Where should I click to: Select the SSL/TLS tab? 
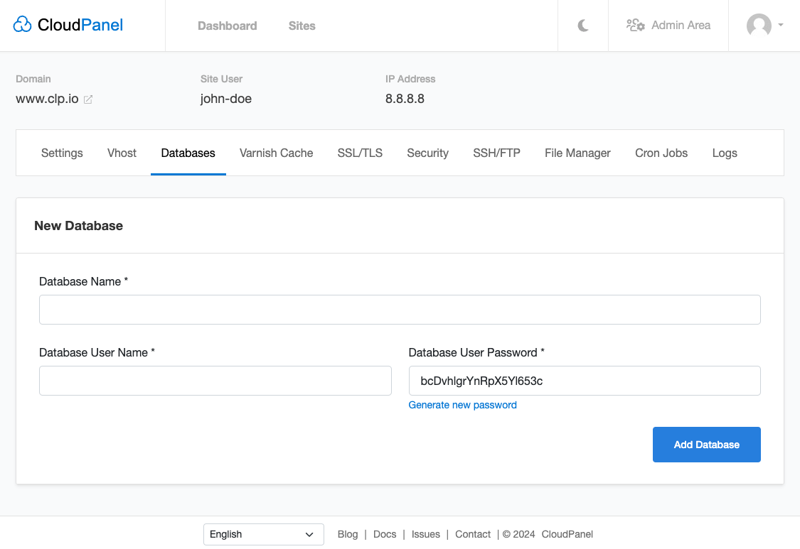coord(360,153)
